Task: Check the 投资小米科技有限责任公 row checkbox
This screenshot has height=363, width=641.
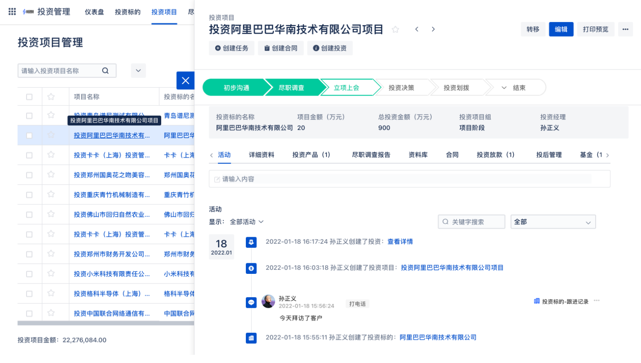Action: click(29, 274)
